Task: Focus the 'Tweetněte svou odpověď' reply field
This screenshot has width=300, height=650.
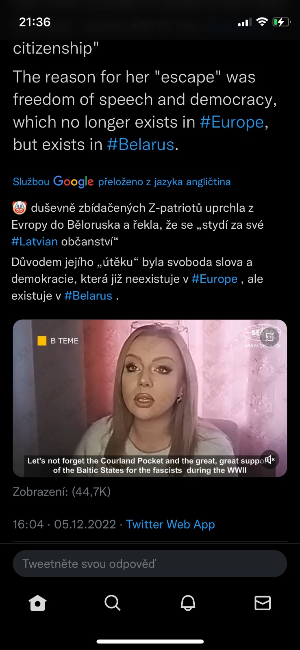Action: click(150, 563)
